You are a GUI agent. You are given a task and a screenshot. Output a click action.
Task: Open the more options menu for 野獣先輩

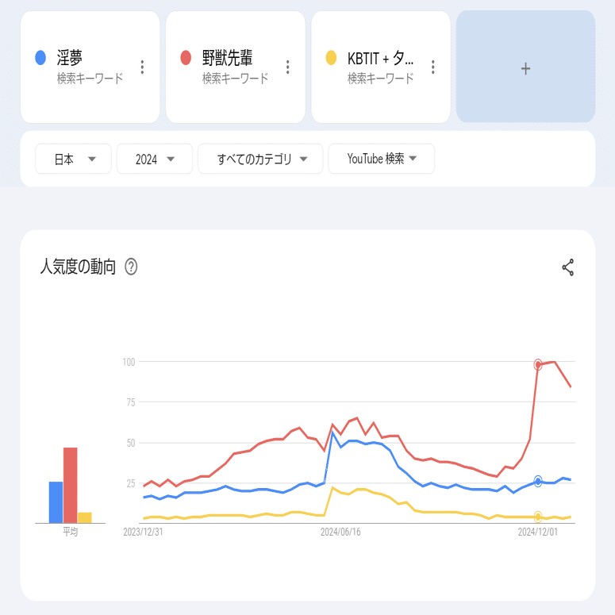(287, 67)
